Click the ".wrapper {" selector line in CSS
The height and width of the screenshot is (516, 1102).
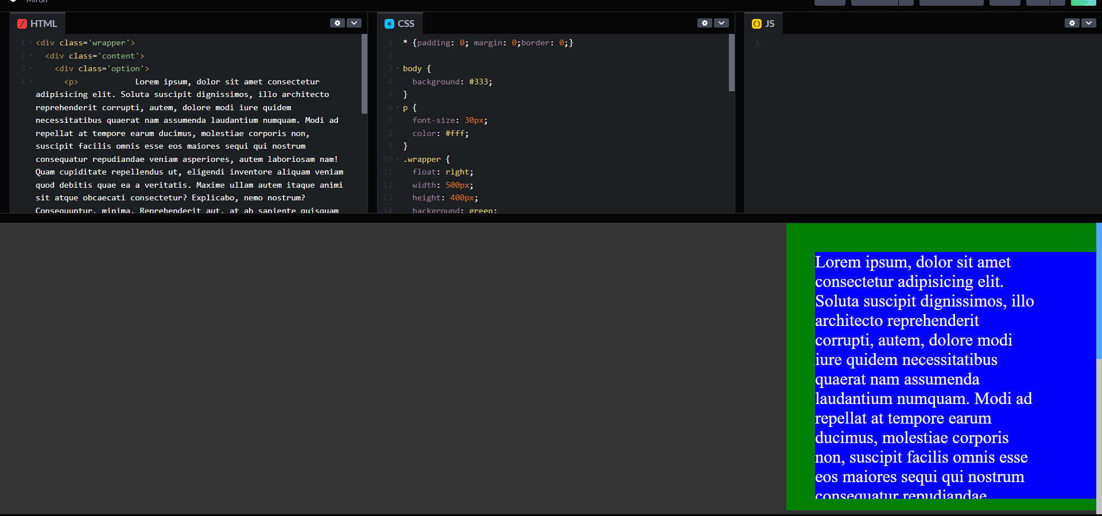426,159
